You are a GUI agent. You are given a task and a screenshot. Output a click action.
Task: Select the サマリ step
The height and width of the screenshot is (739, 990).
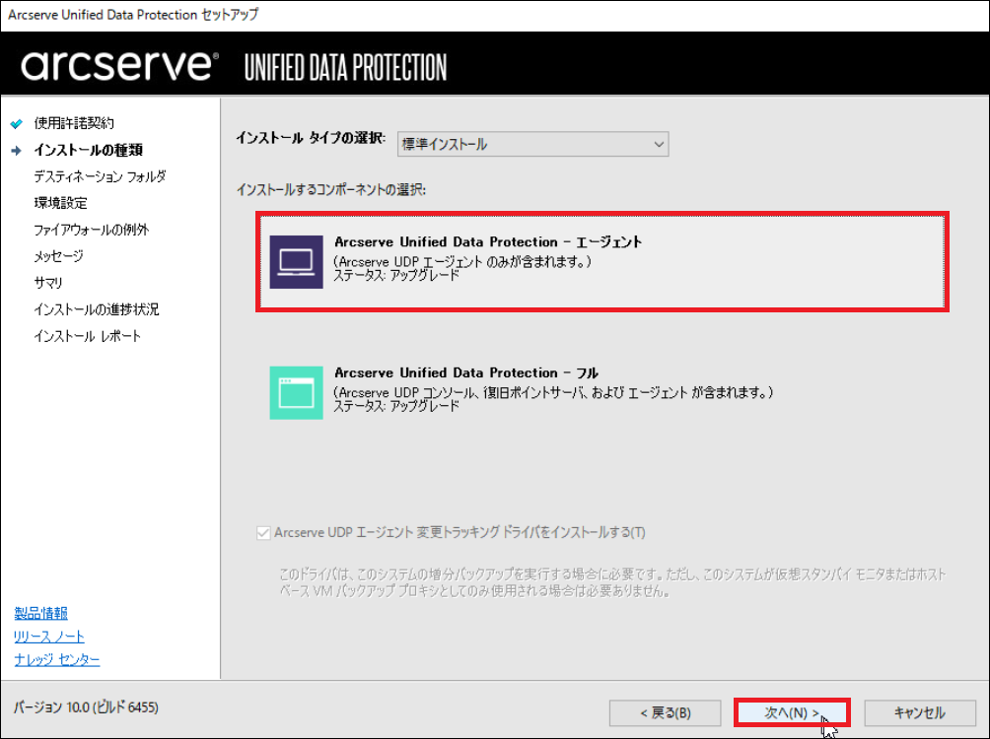tap(48, 283)
